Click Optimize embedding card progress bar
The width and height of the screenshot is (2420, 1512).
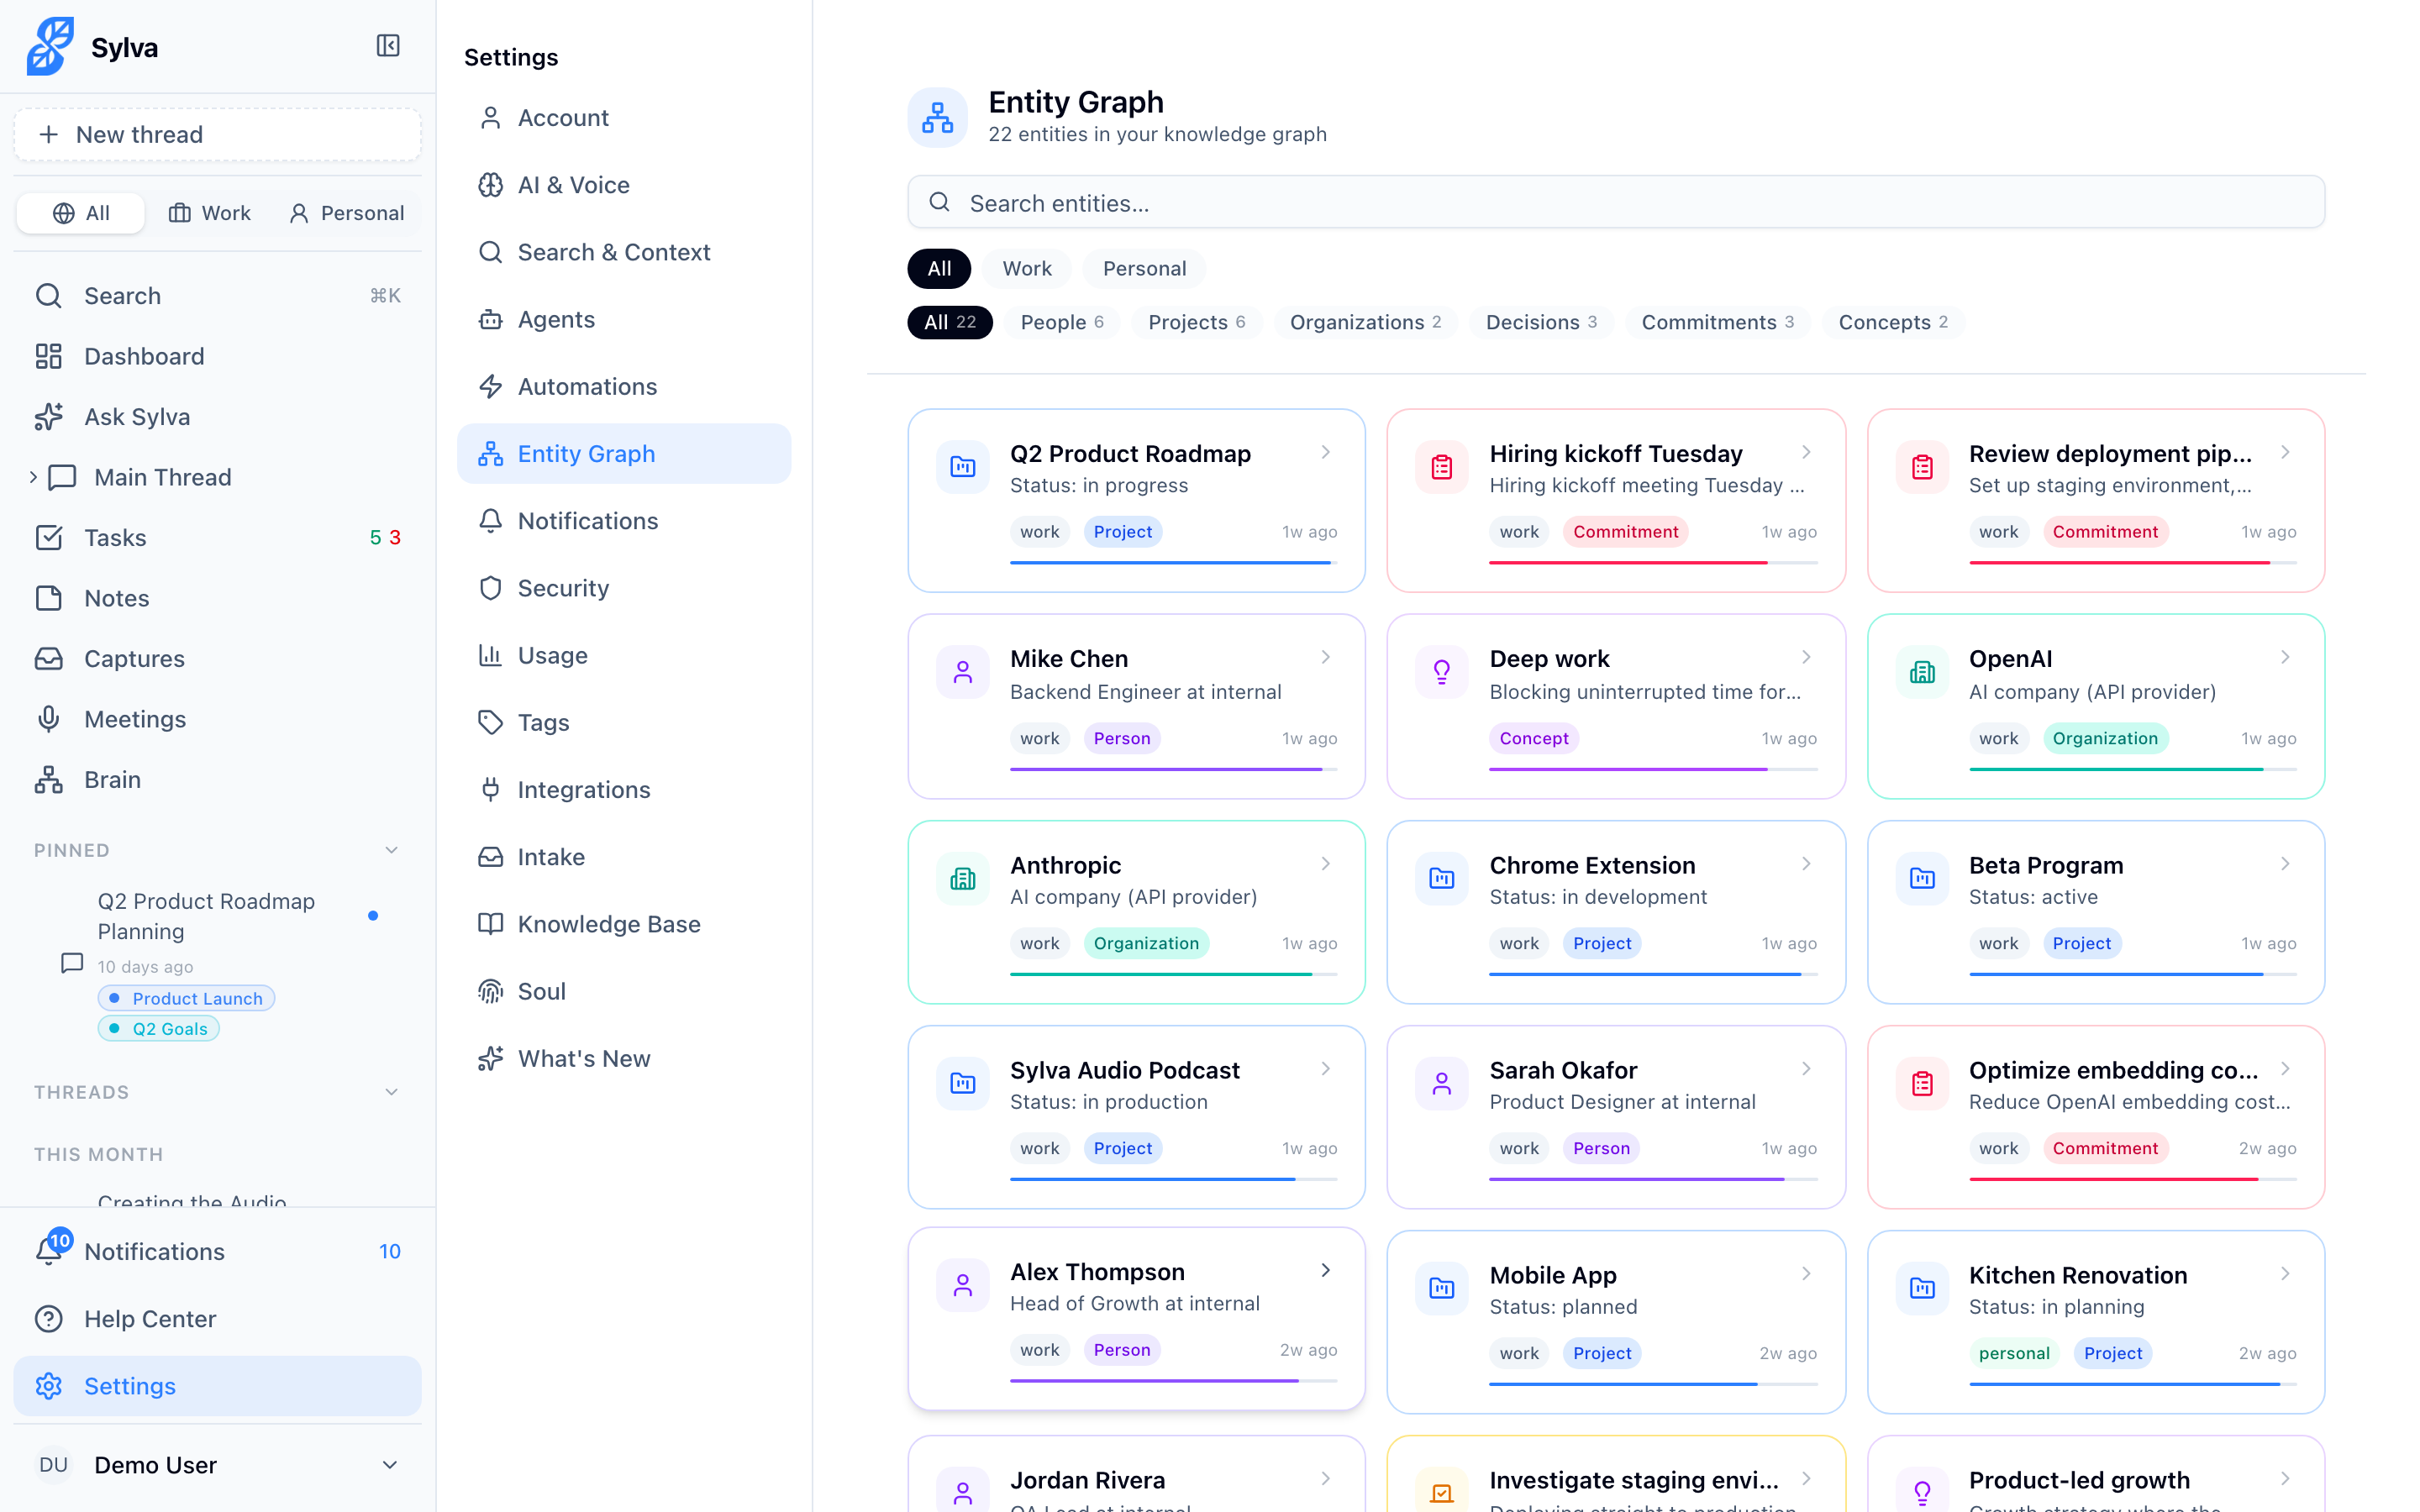pyautogui.click(x=2132, y=1179)
